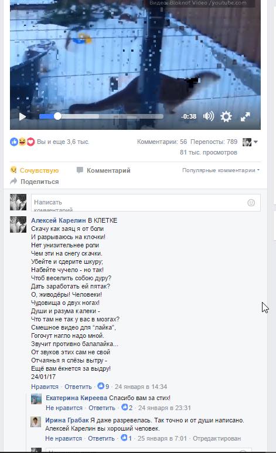Toggle the Сочувствую reaction button

click(35, 170)
